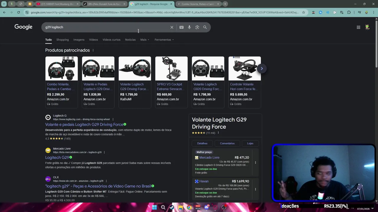378x212 pixels.
Task: Open the Volante Logitech G920 R$ 1.798,99 card
Action: (208, 82)
